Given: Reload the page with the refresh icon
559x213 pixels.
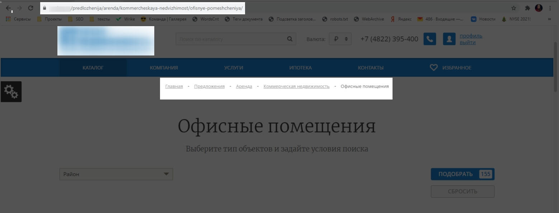Looking at the screenshot, I should click(30, 8).
